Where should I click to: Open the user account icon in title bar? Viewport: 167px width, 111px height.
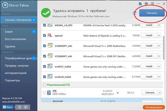point(140,4)
